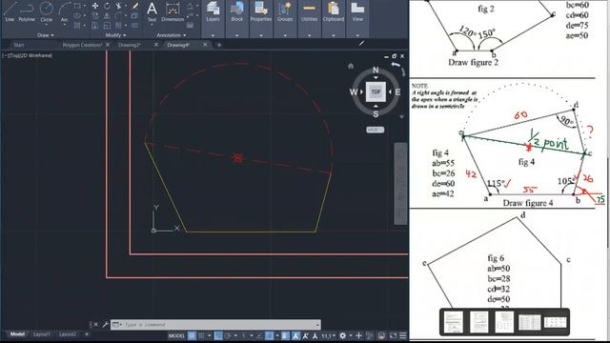Expand the Modify panel dropdown

point(115,35)
